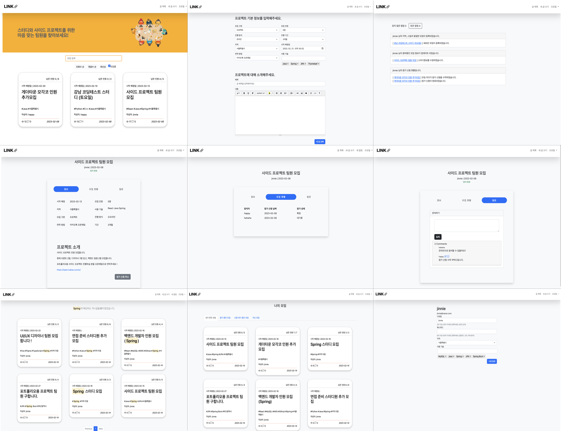
Task: Select the 참가 중인 모임 tab under 나의 모임
Action: tap(225, 318)
